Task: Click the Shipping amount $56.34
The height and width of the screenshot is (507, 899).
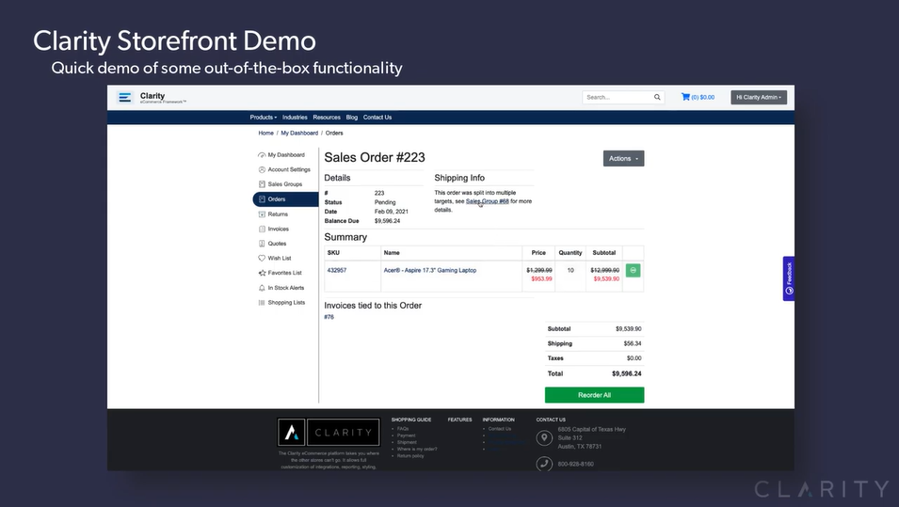Action: pyautogui.click(x=633, y=343)
